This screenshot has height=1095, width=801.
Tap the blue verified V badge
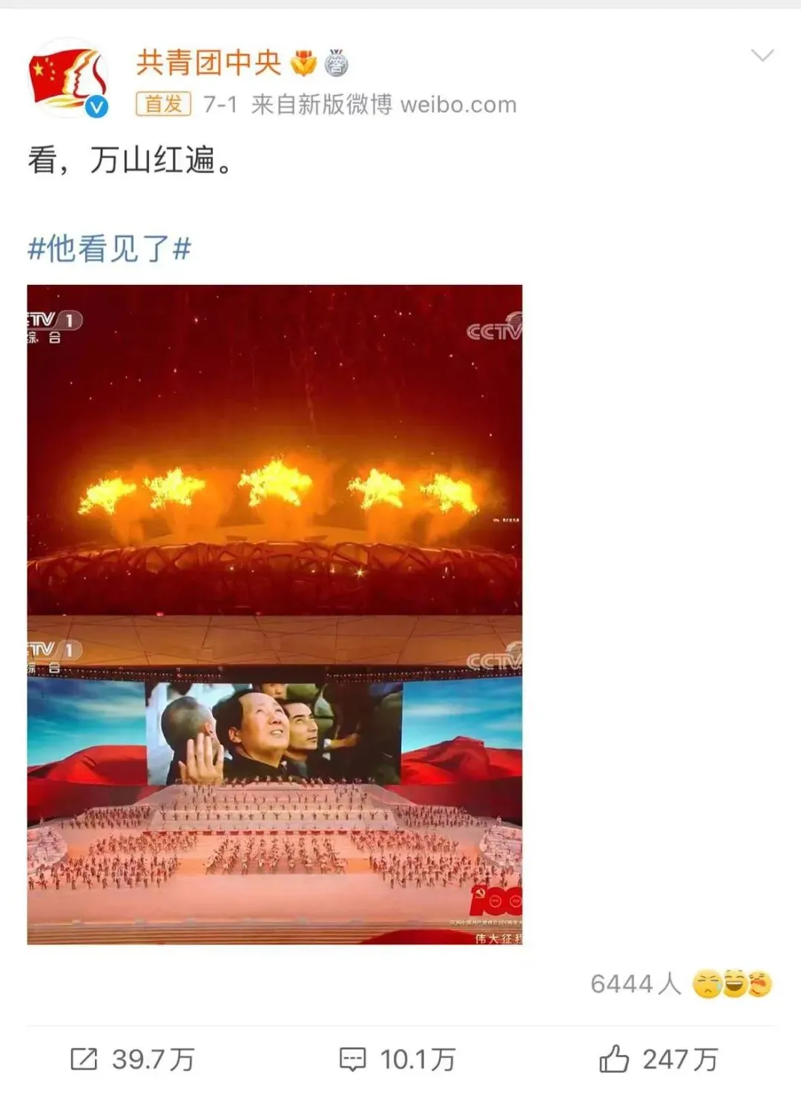(96, 107)
